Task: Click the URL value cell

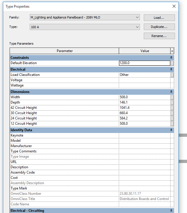Action: click(x=145, y=162)
